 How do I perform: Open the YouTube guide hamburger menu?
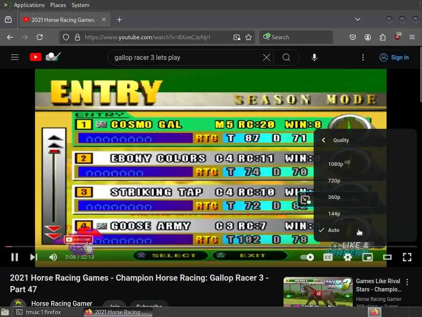pos(15,57)
